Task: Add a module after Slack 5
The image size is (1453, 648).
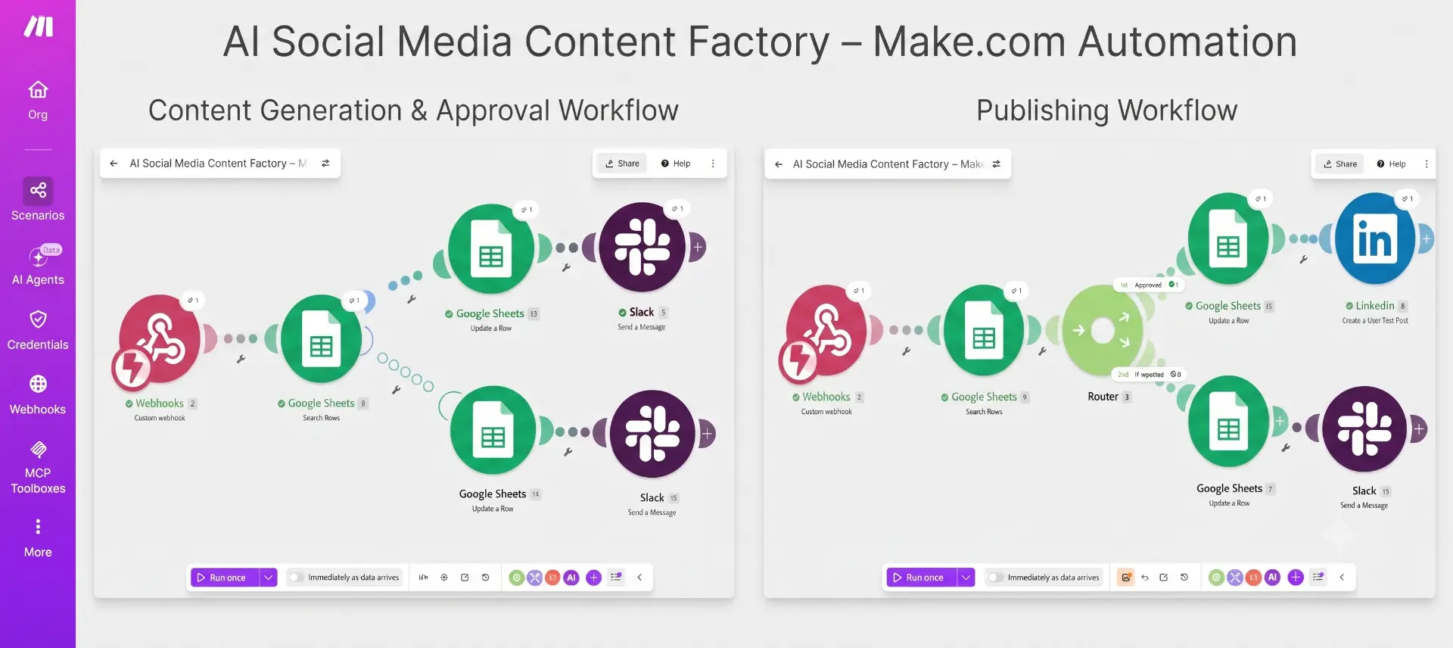Action: click(x=698, y=248)
